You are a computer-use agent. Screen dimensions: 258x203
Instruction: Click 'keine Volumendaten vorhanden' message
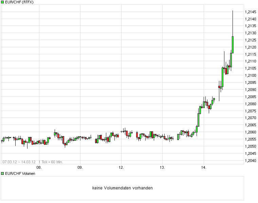point(123,188)
